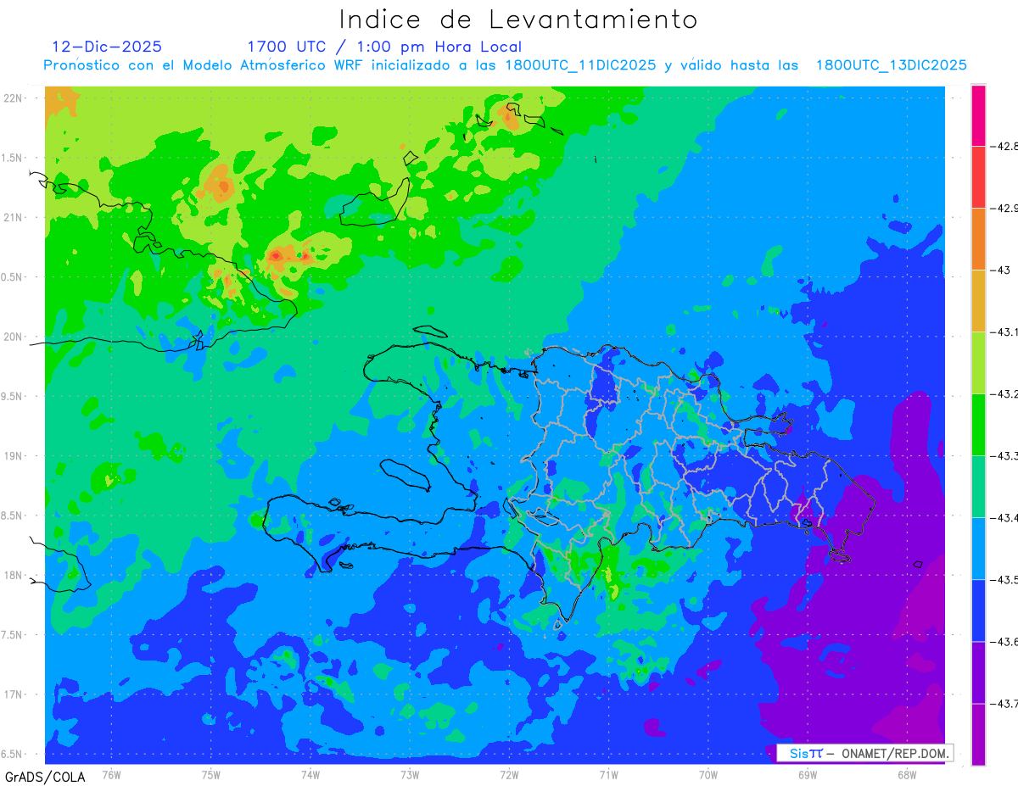
Task: Click the legend value '-43.6'
Action: tap(1004, 641)
